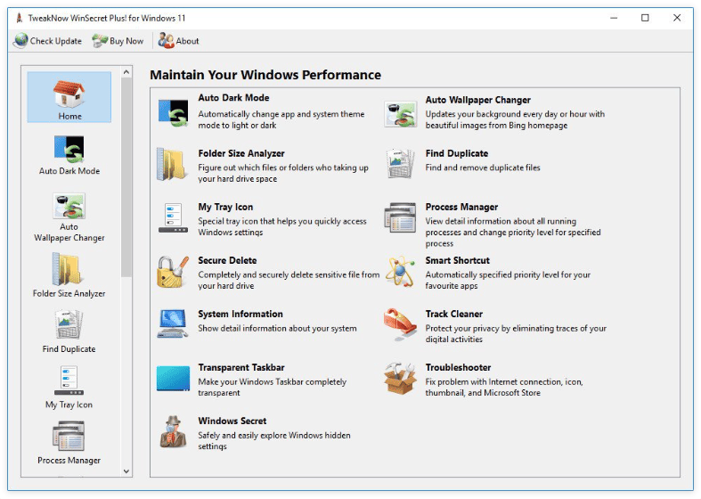Viewport: 701px width, 499px height.
Task: Click Check Update toolbar label
Action: pyautogui.click(x=56, y=41)
